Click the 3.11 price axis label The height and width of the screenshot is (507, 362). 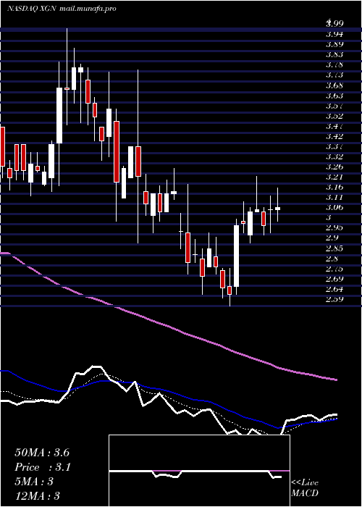click(x=334, y=197)
